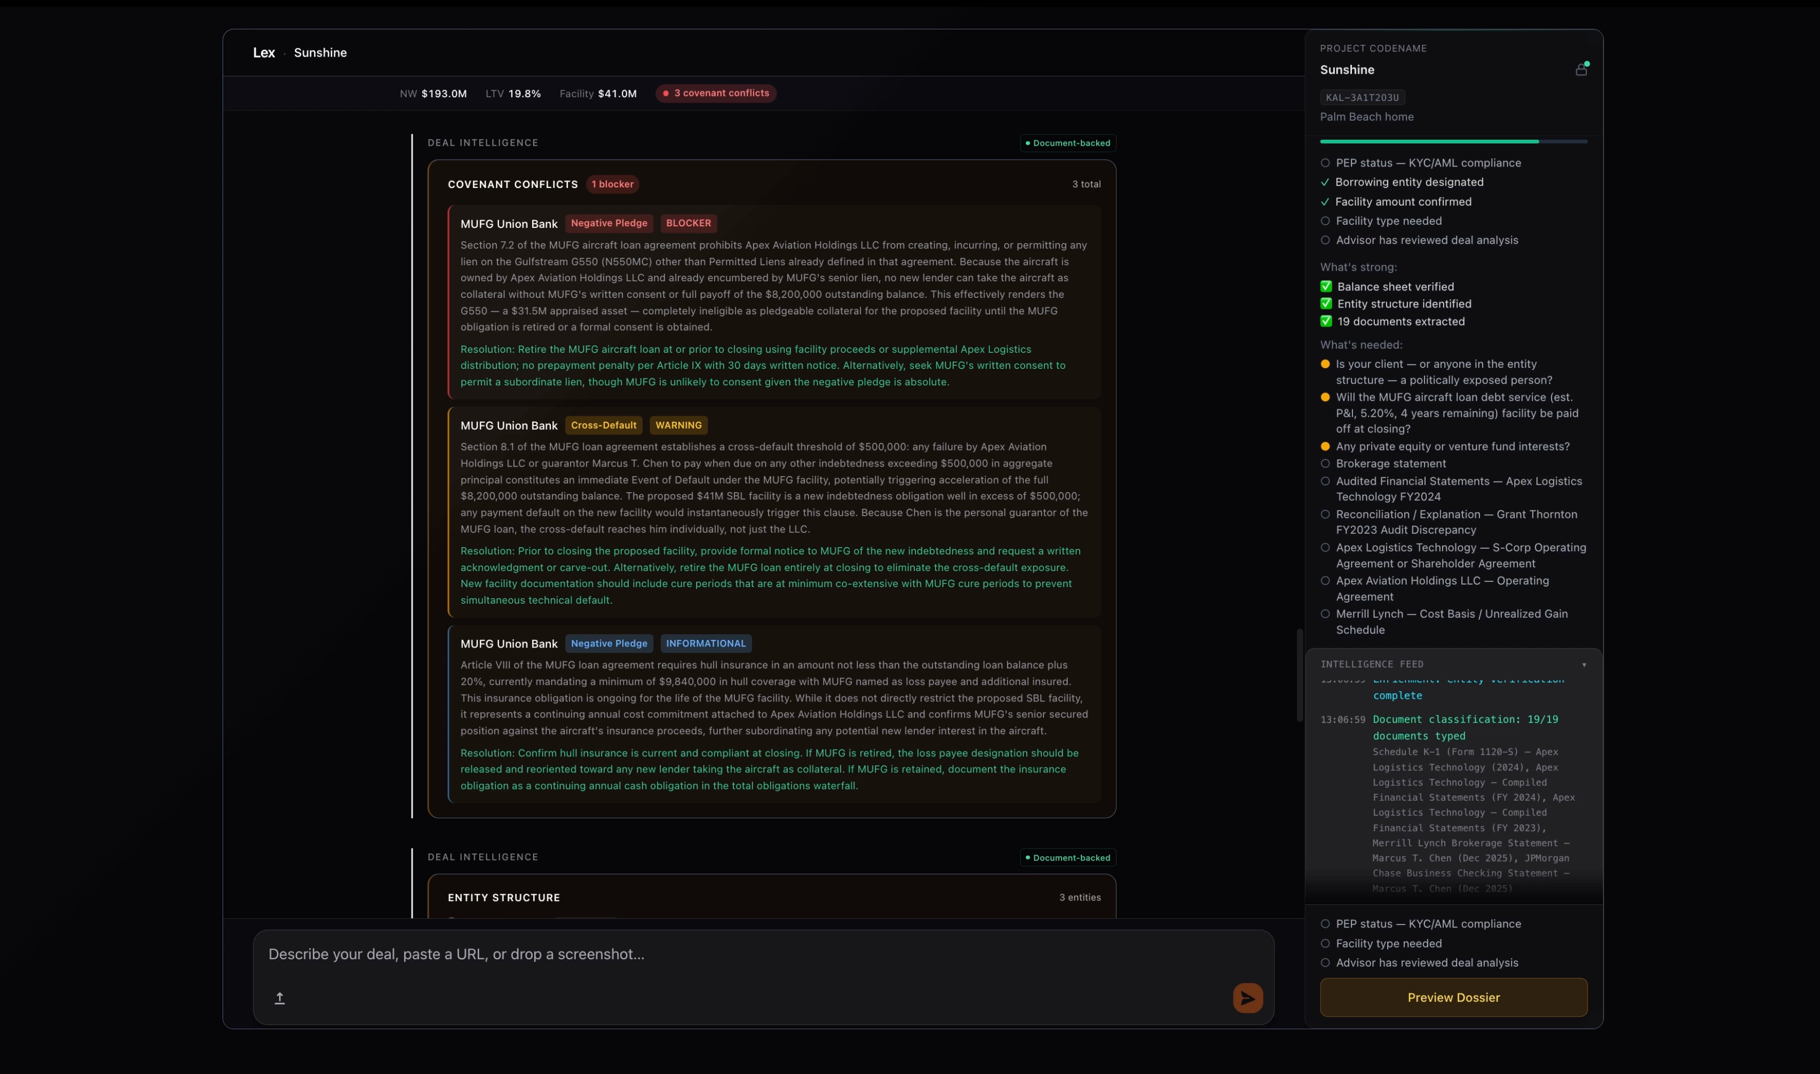The image size is (1820, 1074).
Task: Check the PEP status — KYC/AML compliance checkbox
Action: click(1326, 162)
